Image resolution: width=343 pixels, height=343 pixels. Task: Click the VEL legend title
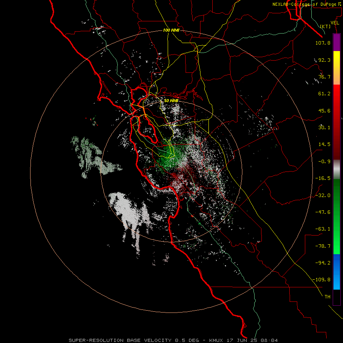[x=335, y=23]
